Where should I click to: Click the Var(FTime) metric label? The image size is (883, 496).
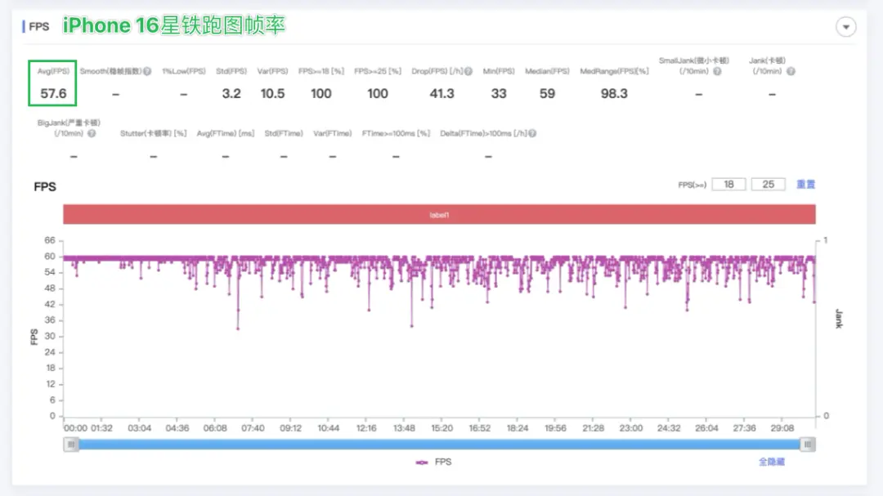tap(332, 133)
